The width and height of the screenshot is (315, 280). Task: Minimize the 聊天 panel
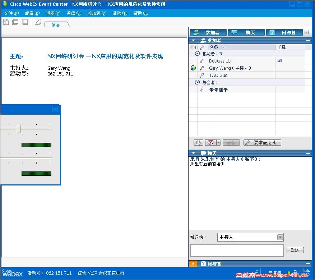click(308, 153)
